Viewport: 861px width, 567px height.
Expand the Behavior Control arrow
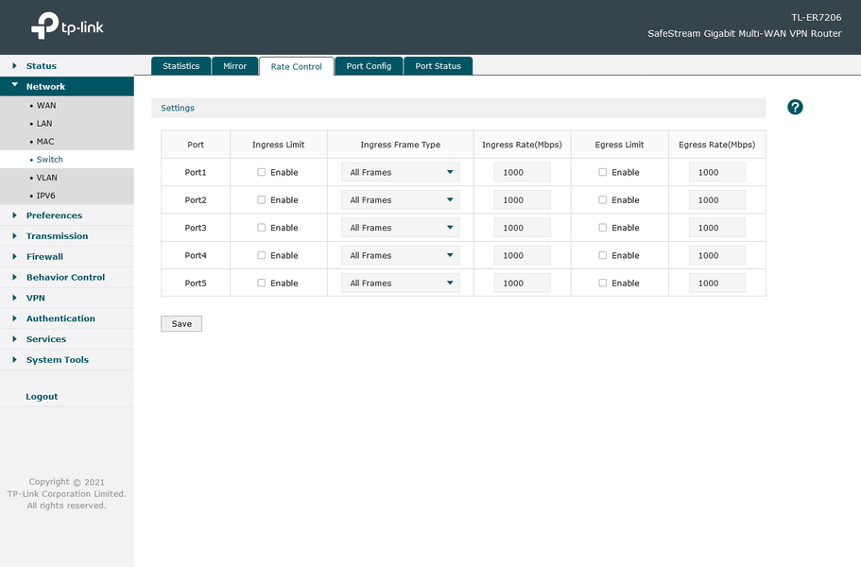15,277
